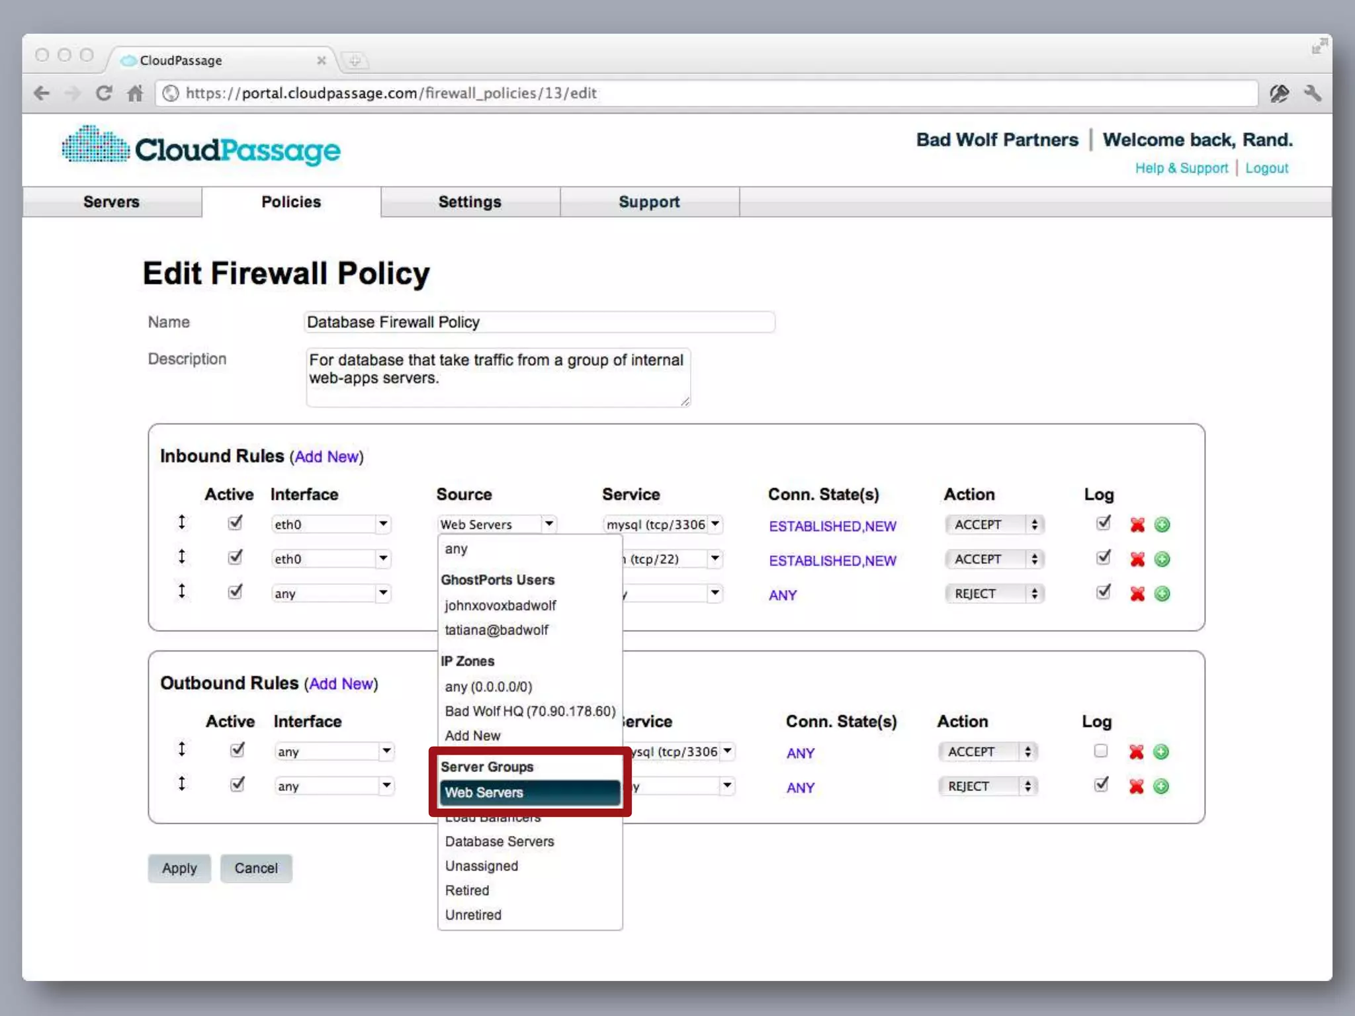Image resolution: width=1355 pixels, height=1016 pixels.
Task: Add a rule after the outbound mysql ACCEPT row
Action: (1160, 751)
